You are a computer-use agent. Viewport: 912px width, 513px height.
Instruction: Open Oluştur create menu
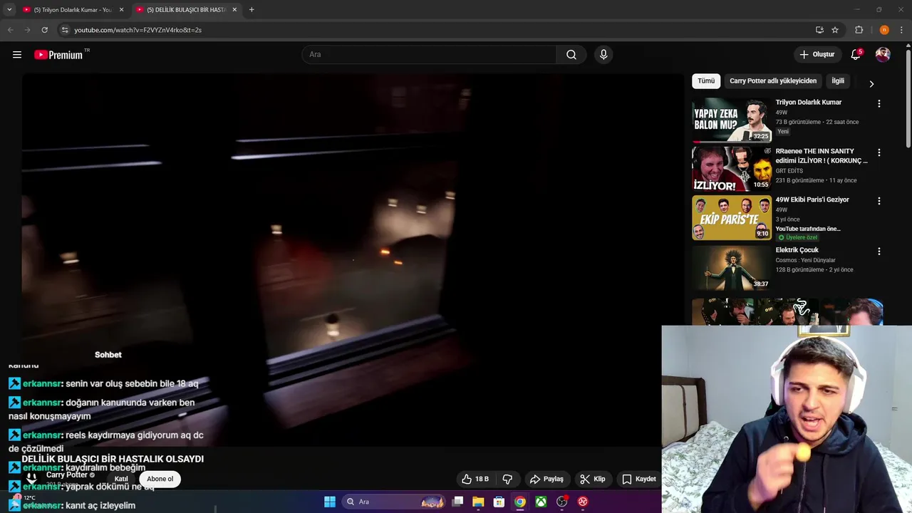[817, 55]
